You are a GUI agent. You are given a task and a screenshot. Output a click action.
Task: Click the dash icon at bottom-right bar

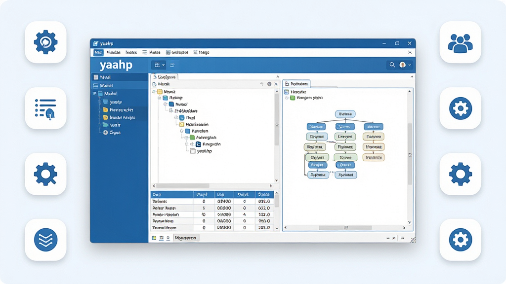pyautogui.click(x=388, y=238)
